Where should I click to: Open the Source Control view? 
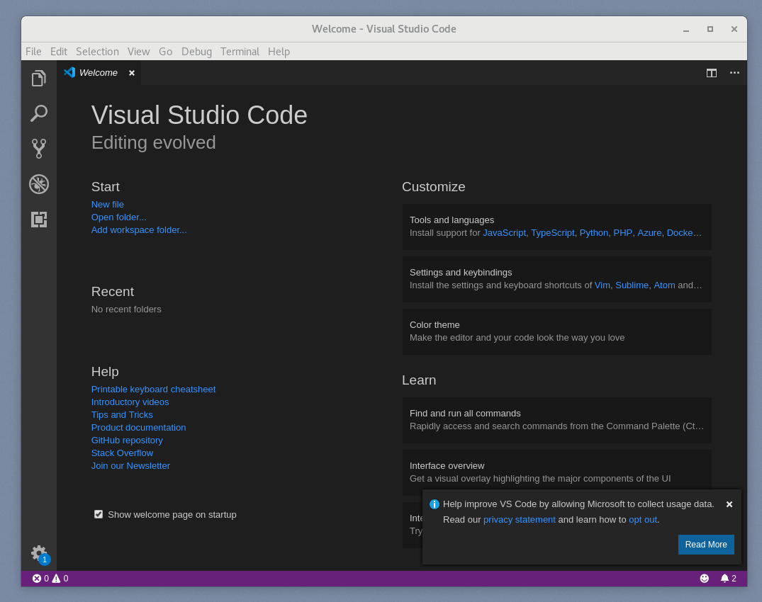coord(39,148)
